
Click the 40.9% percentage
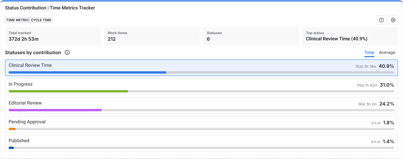tap(386, 66)
